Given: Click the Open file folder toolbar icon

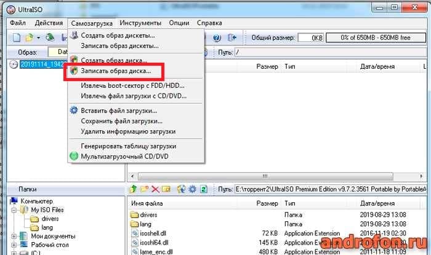Looking at the screenshot, I should [x=30, y=37].
